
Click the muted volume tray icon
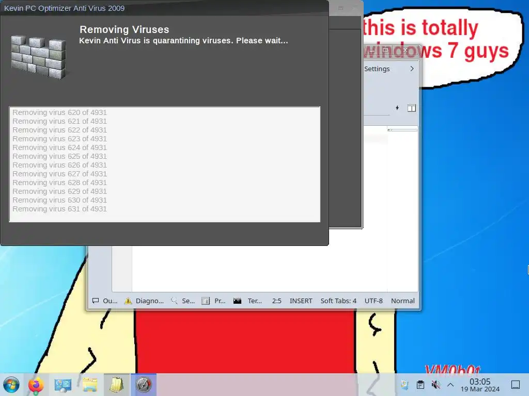(436, 385)
